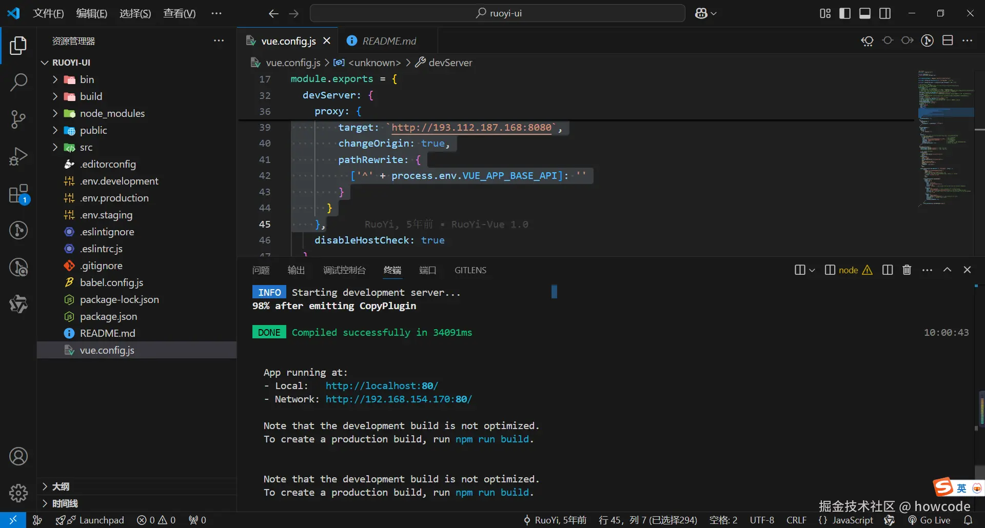Click the Customize Layout icon
Viewport: 985px width, 528px height.
point(825,13)
